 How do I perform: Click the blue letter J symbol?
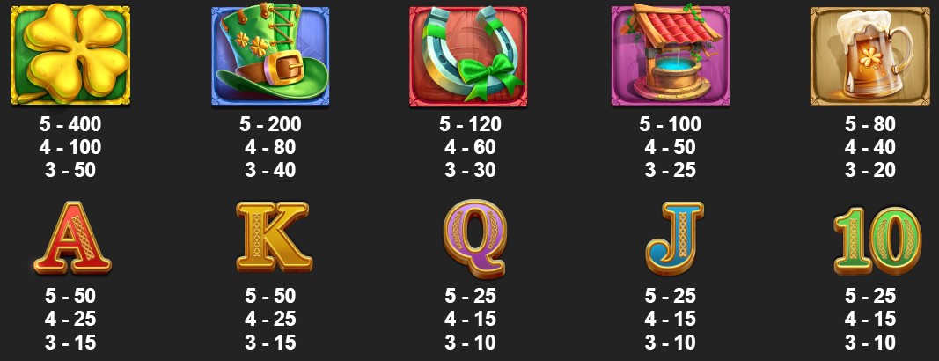pos(674,238)
